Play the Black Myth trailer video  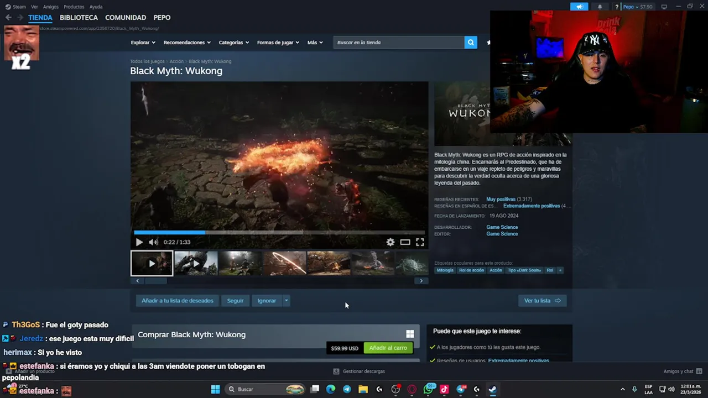click(139, 242)
